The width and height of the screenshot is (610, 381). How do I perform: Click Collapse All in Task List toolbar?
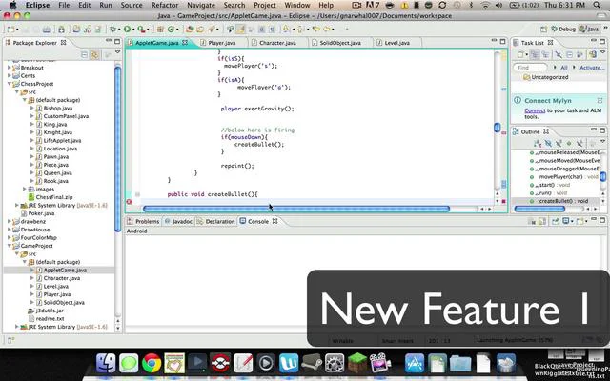click(569, 55)
